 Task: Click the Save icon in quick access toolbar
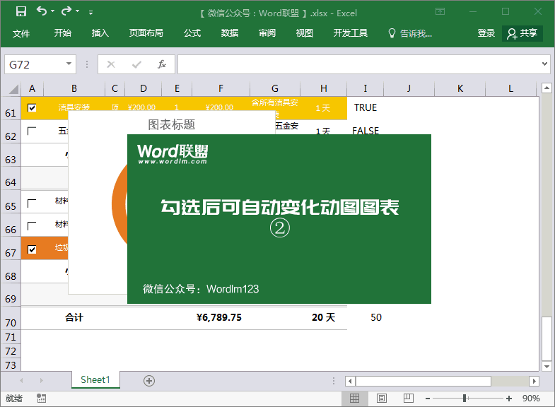(21, 11)
